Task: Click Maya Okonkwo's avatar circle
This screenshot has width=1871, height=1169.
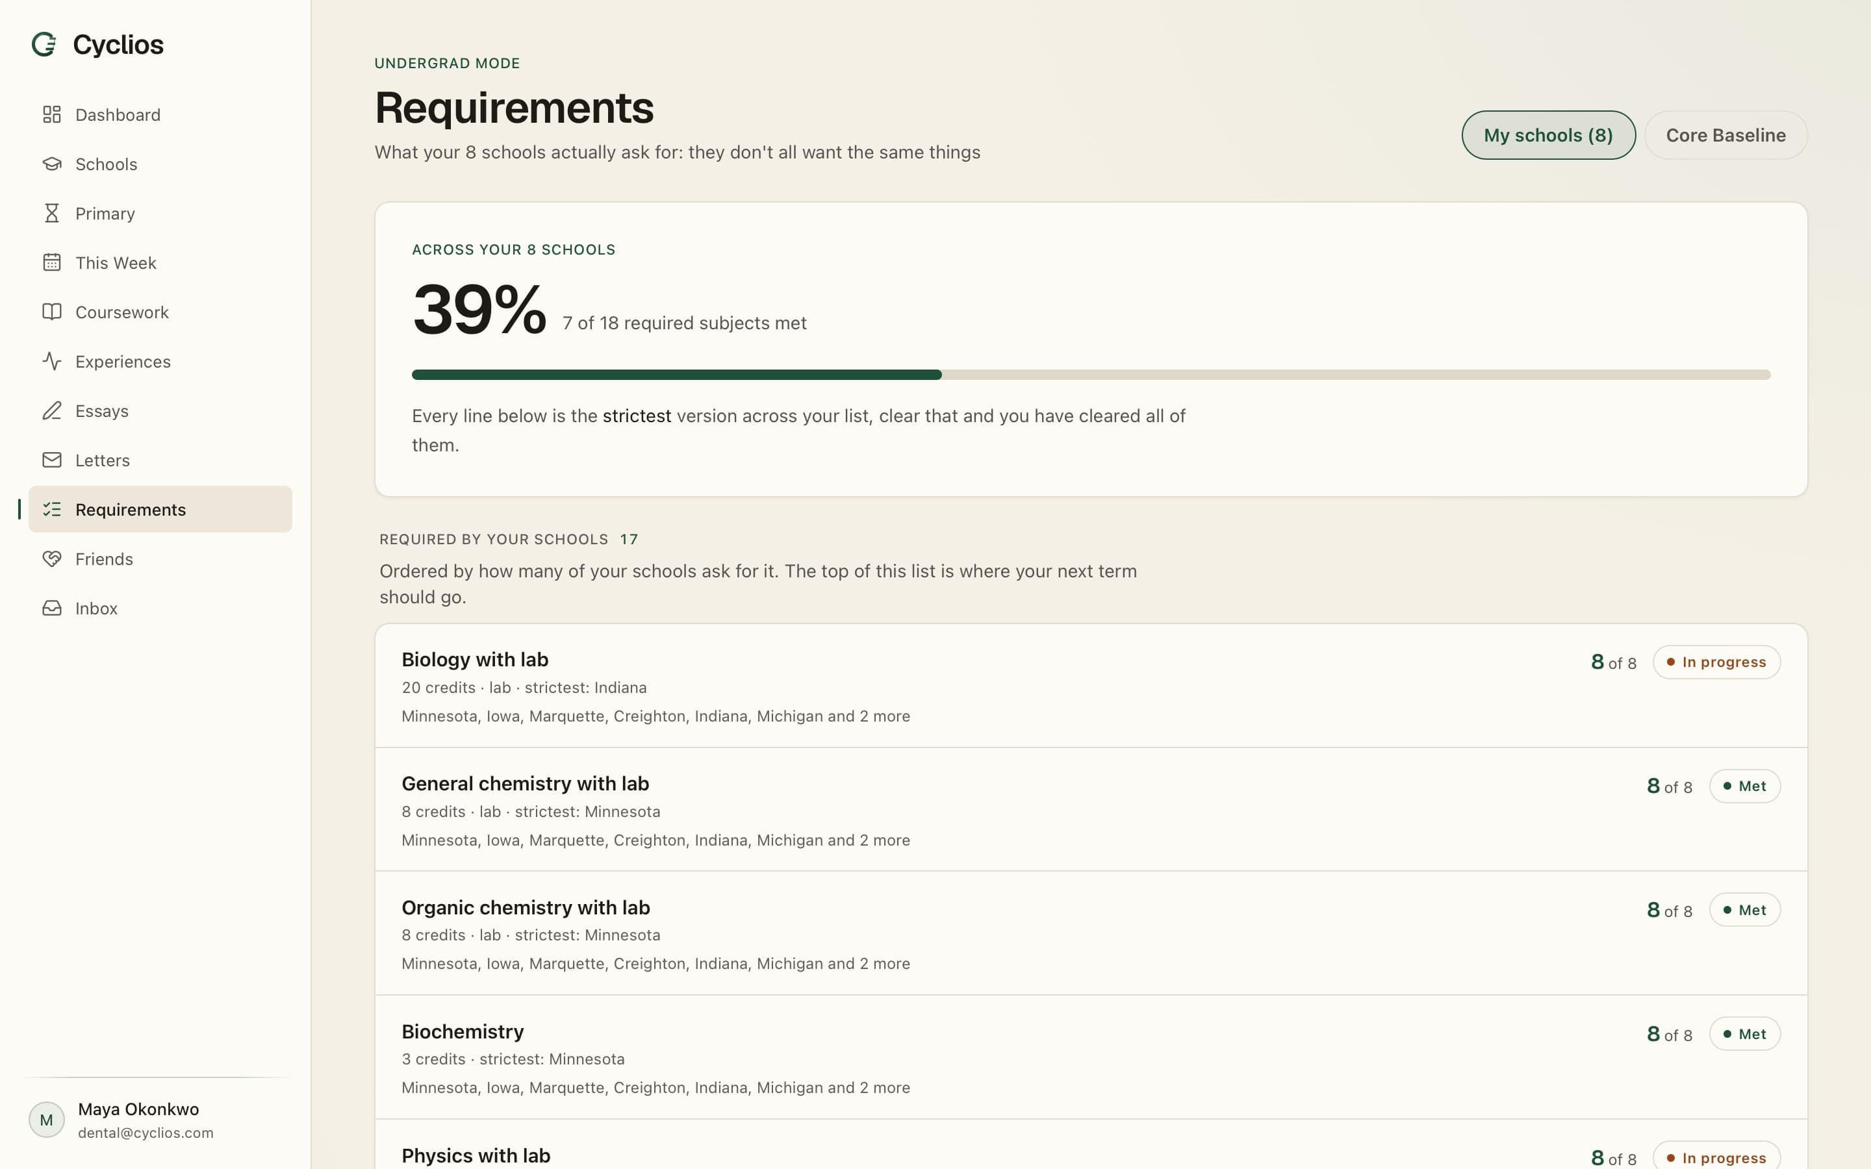Action: [x=46, y=1120]
